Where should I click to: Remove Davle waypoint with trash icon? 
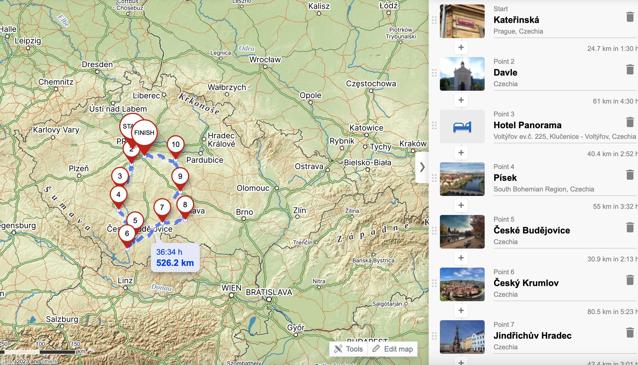point(630,70)
